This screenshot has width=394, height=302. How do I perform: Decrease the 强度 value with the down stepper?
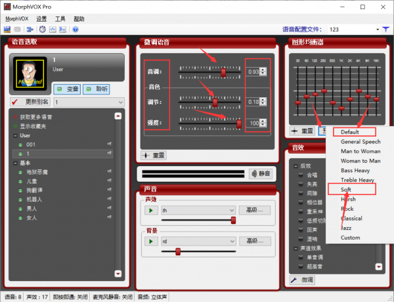[263, 125]
